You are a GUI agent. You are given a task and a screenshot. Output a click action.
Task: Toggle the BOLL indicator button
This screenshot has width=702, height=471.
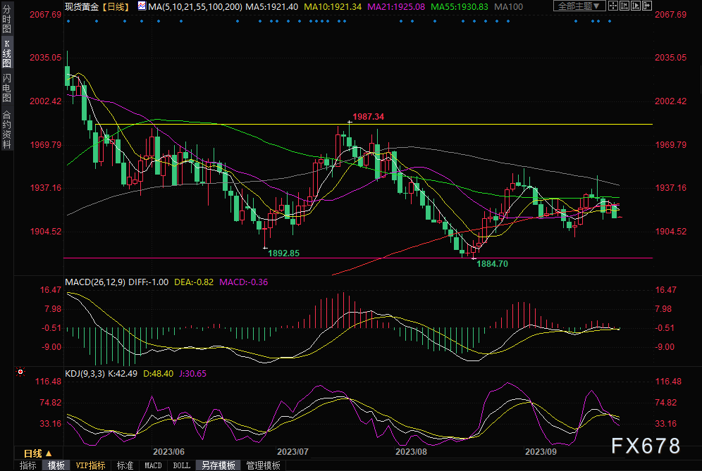181,465
